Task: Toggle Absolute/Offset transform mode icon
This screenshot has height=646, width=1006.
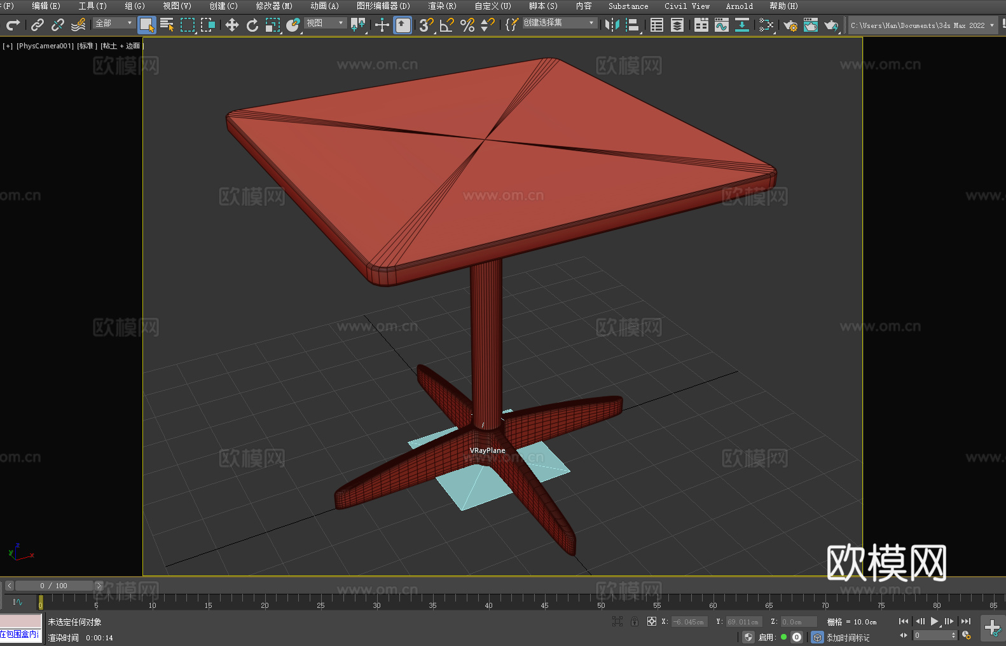Action: point(651,621)
